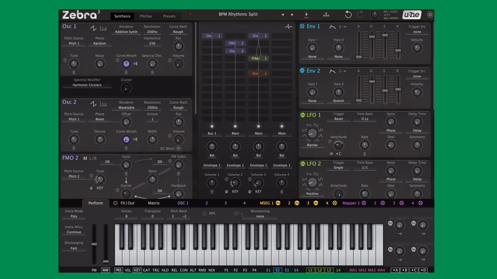Open the Voice Mode Poly dropdown
This screenshot has height=279, width=497.
[x=74, y=216]
